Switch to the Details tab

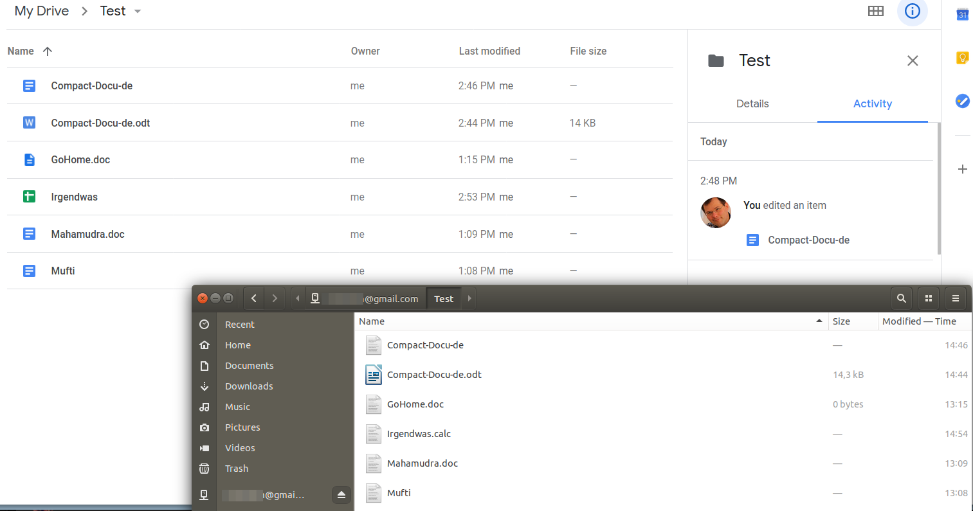coord(752,104)
